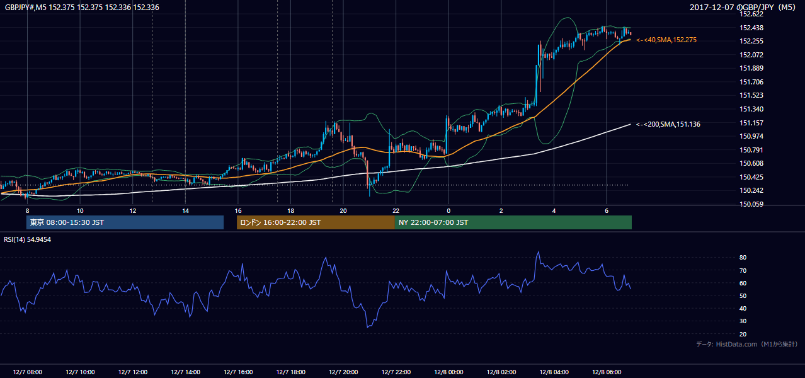Viewport: 805px width, 378px height.
Task: Click the 2017-12-07 GBP/JPY (M5) chart title
Action: tap(744, 8)
